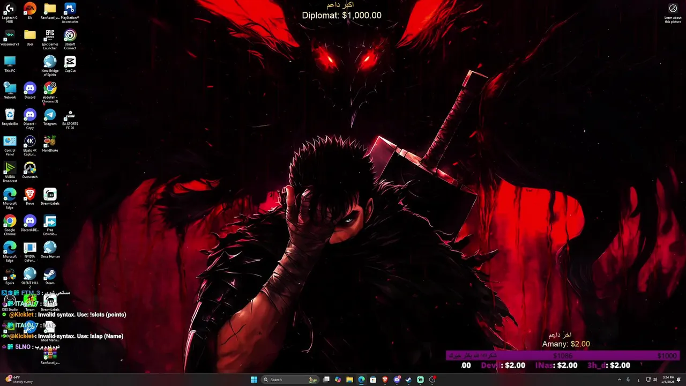This screenshot has height=386, width=686.
Task: Select the Brave browser desktop icon
Action: [30, 197]
